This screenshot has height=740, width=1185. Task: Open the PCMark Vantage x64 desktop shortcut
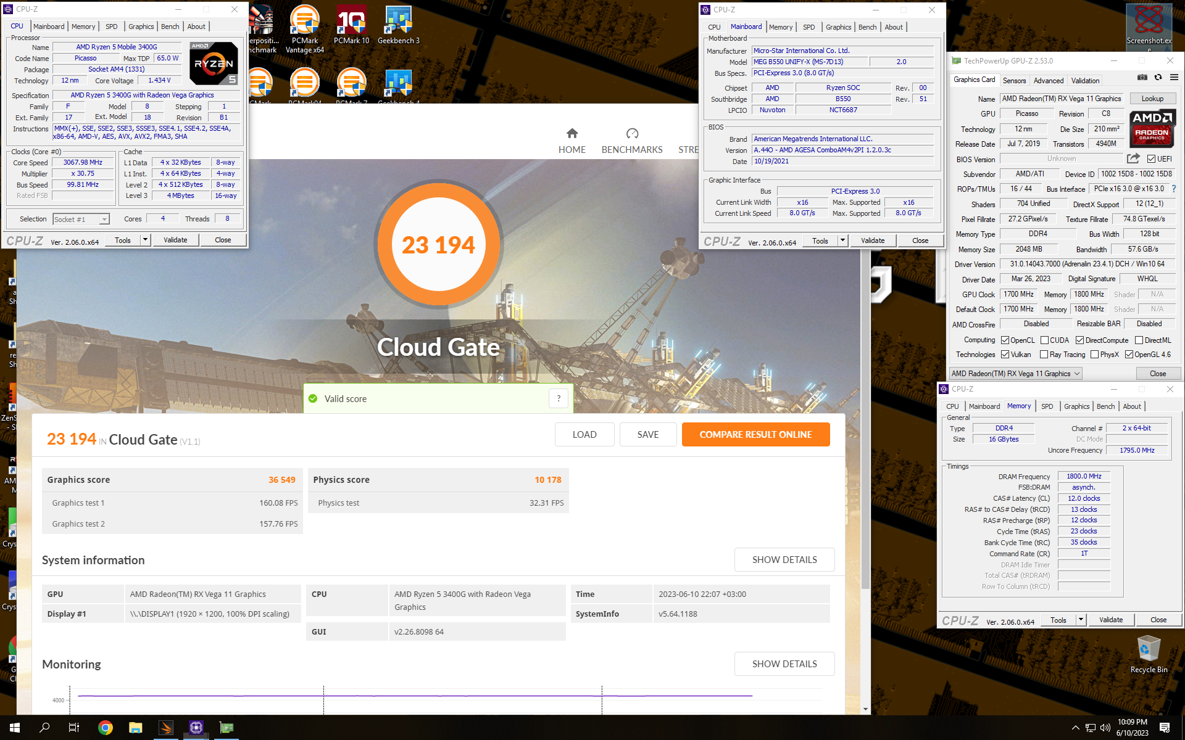[305, 29]
